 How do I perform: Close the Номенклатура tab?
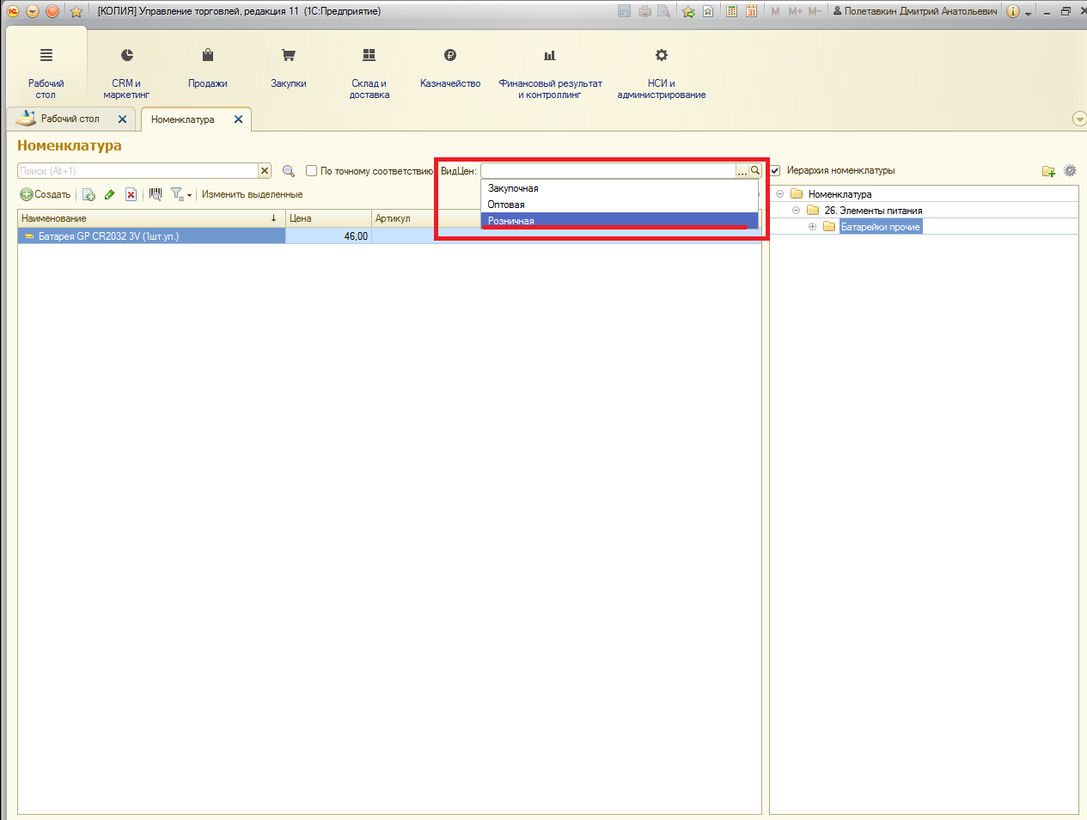pyautogui.click(x=238, y=119)
